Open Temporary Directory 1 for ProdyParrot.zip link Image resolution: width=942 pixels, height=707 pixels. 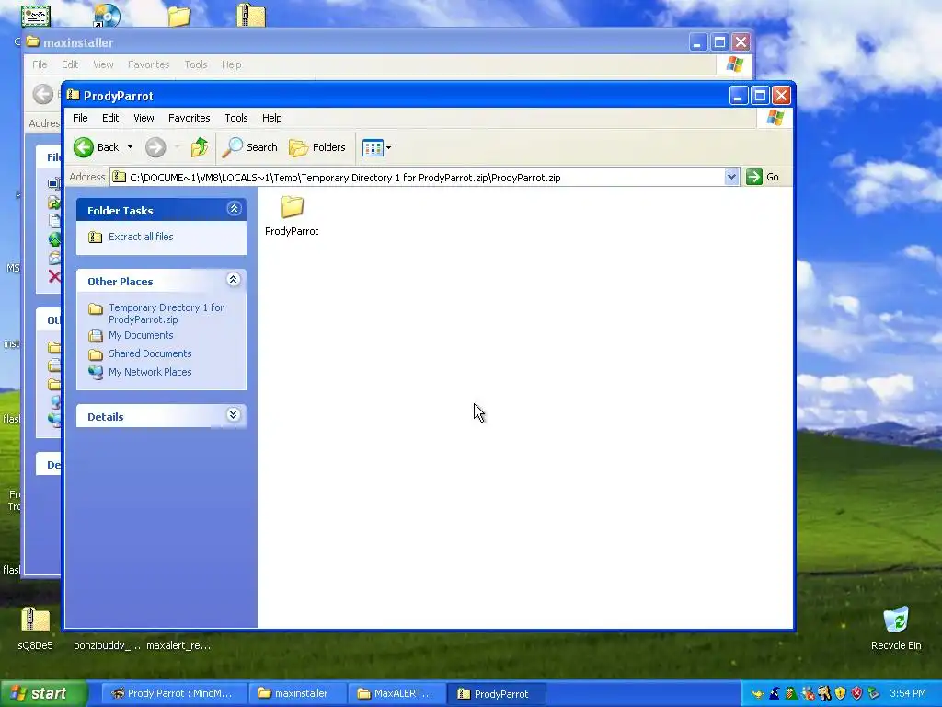166,313
